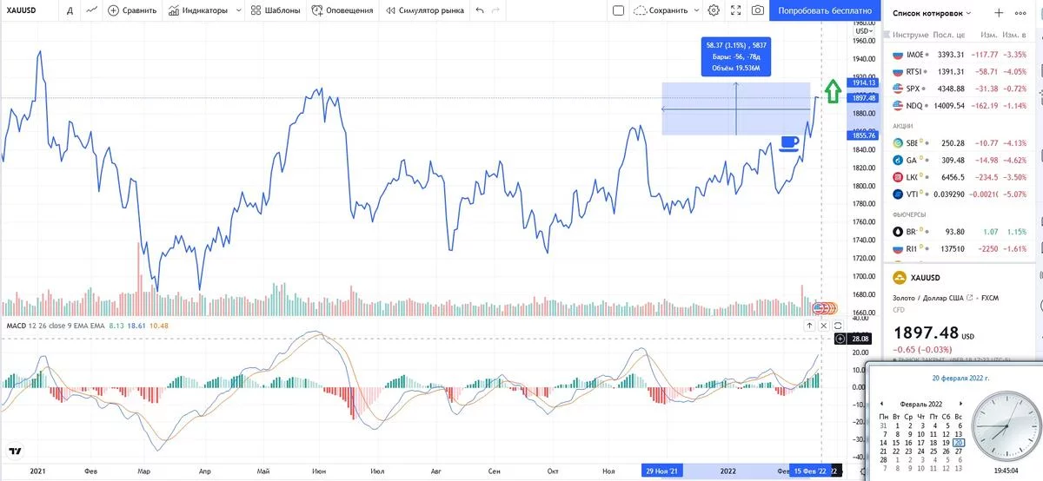Enter fullscreen mode via the toolbar icon
Screen dimensions: 1043x481
tap(736, 11)
